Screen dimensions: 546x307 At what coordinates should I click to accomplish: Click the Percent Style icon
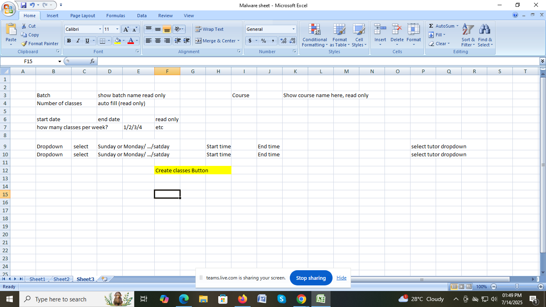click(x=263, y=41)
